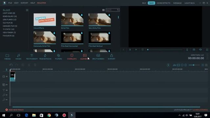
Task: Select the Overlays tab
Action: pyautogui.click(x=72, y=57)
